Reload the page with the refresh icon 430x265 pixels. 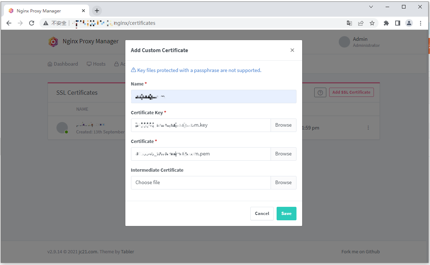click(x=32, y=23)
